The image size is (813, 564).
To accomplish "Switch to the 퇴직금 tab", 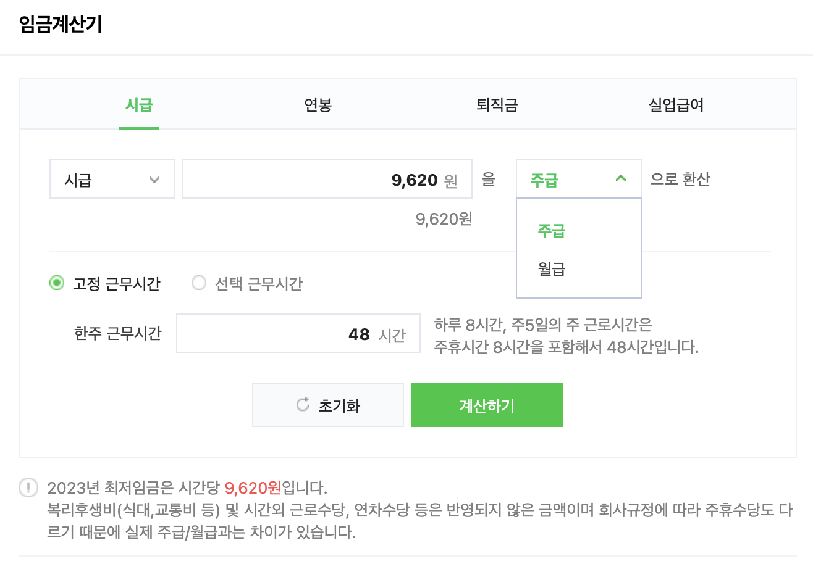I will 497,105.
